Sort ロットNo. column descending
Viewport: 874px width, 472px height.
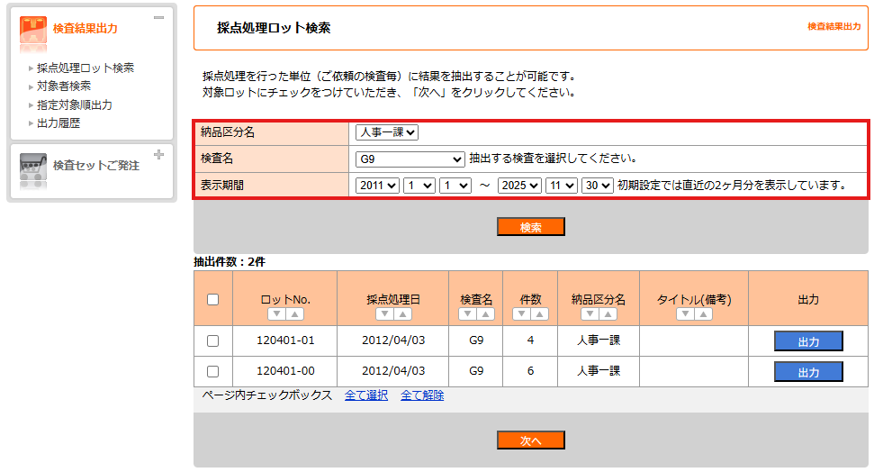(276, 314)
